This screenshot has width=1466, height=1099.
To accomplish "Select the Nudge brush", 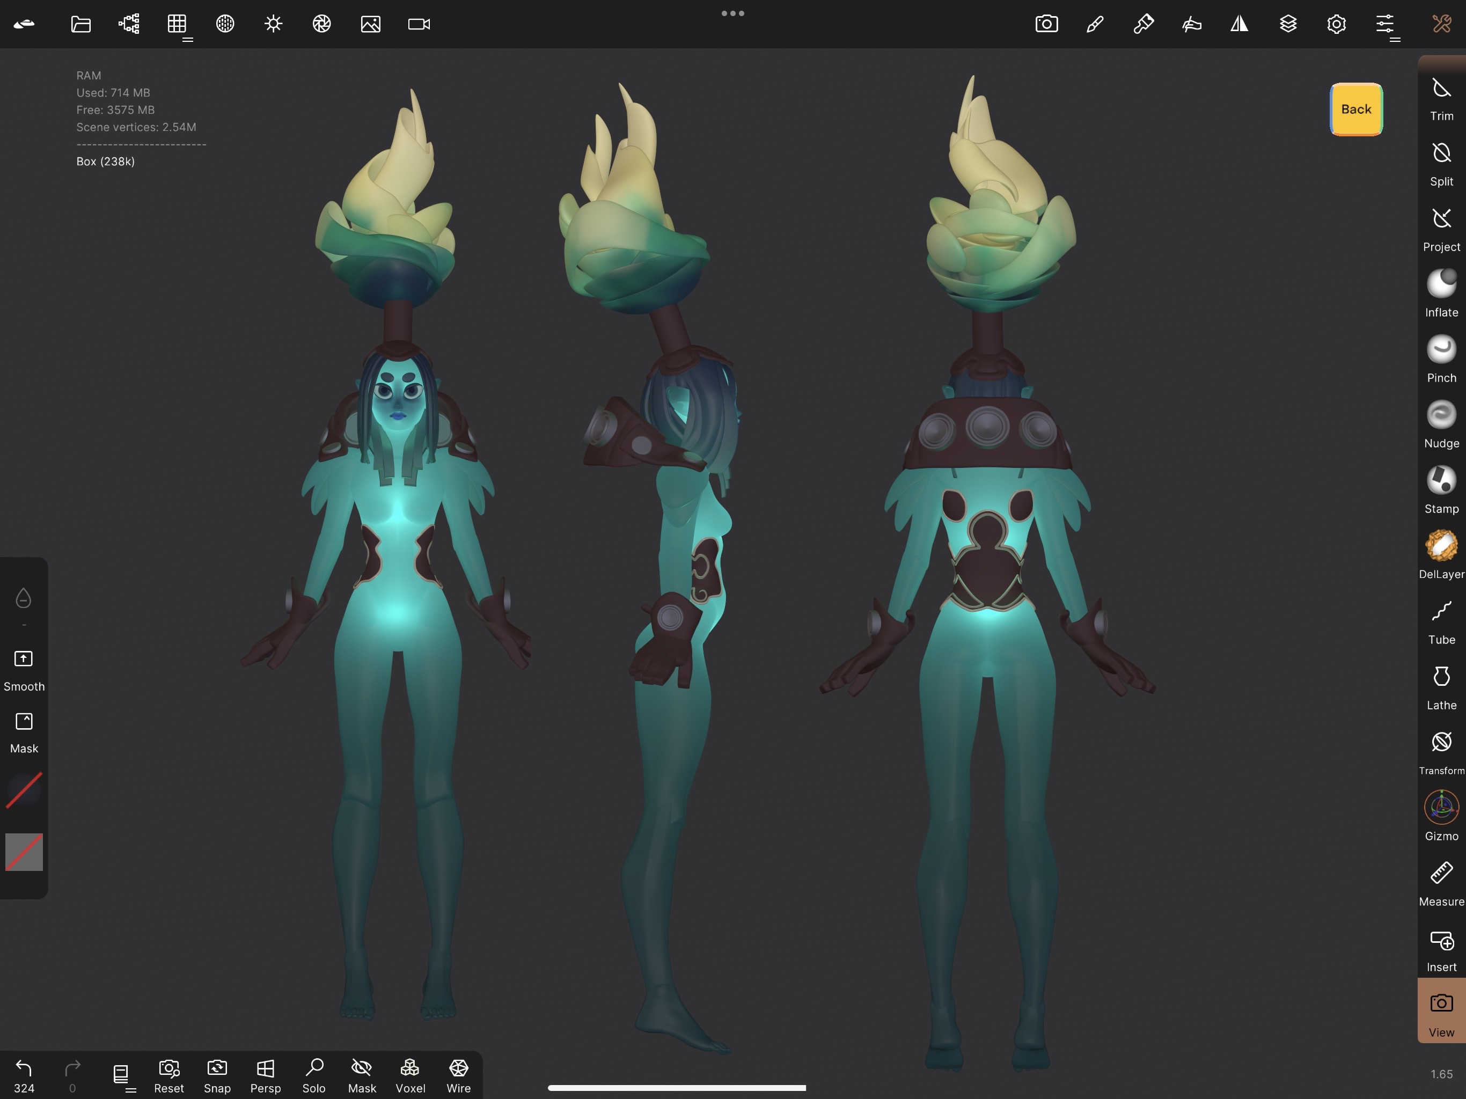I will tap(1441, 426).
